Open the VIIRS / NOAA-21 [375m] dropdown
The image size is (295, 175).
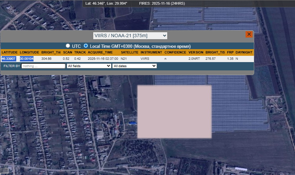[130, 36]
